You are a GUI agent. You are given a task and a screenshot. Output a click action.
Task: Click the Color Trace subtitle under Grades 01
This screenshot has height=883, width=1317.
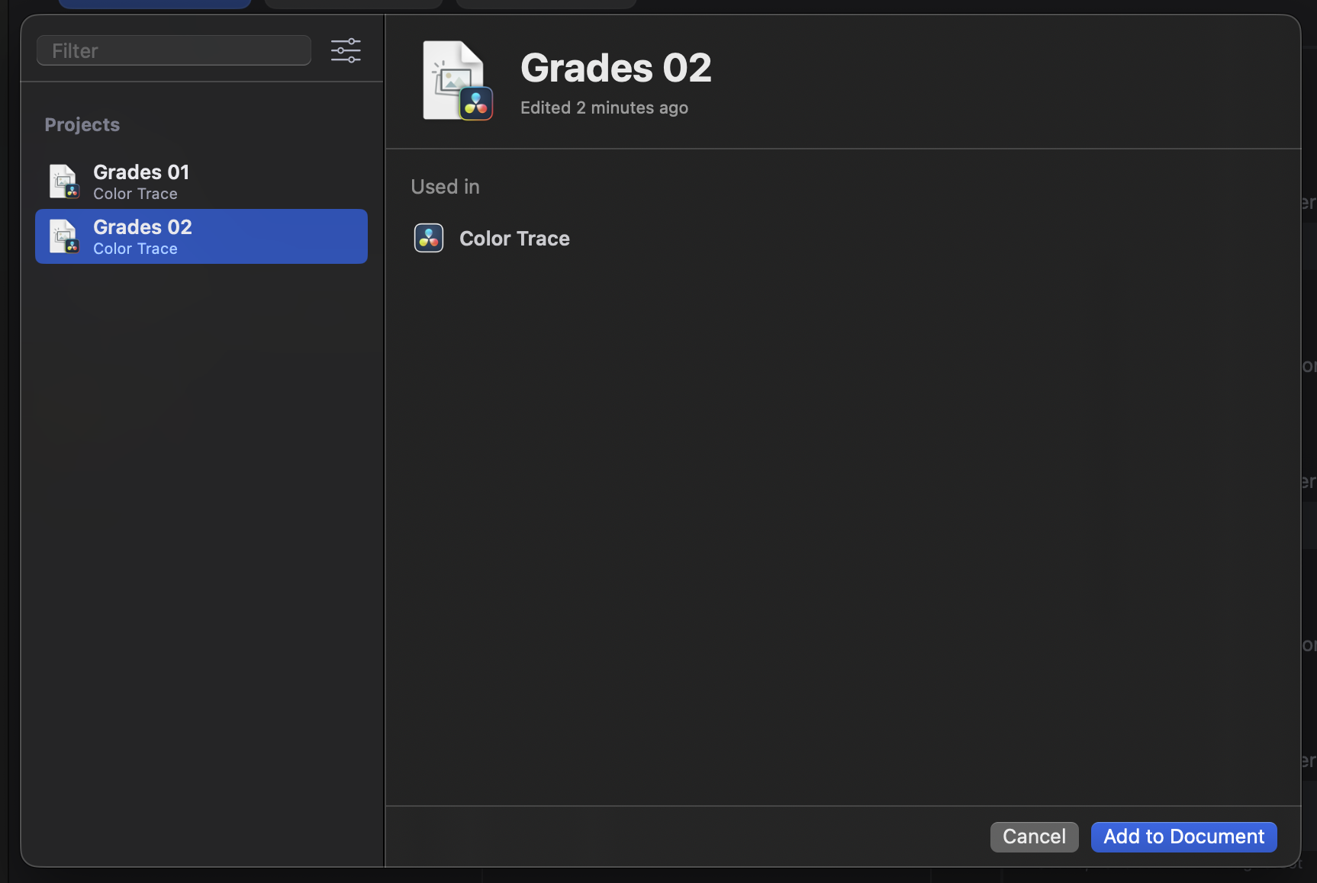(x=135, y=194)
